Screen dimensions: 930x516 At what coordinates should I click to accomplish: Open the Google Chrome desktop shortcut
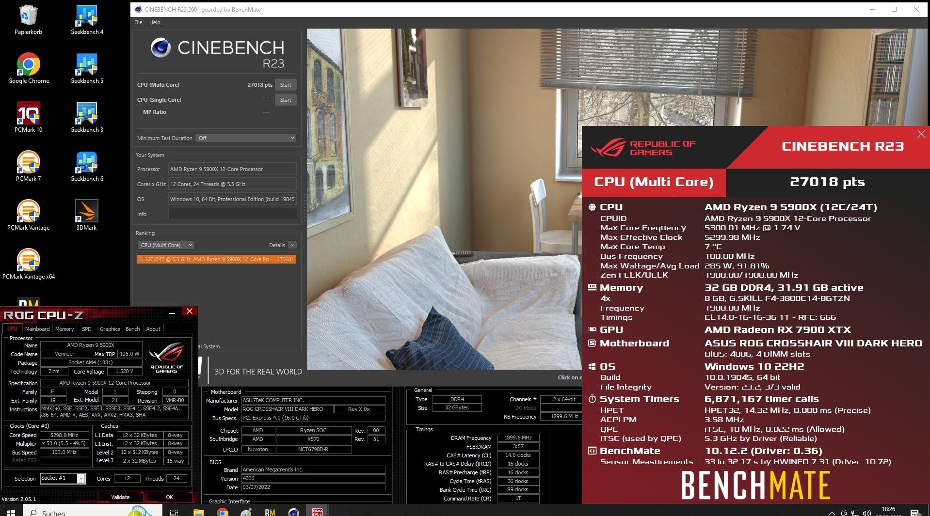(28, 69)
